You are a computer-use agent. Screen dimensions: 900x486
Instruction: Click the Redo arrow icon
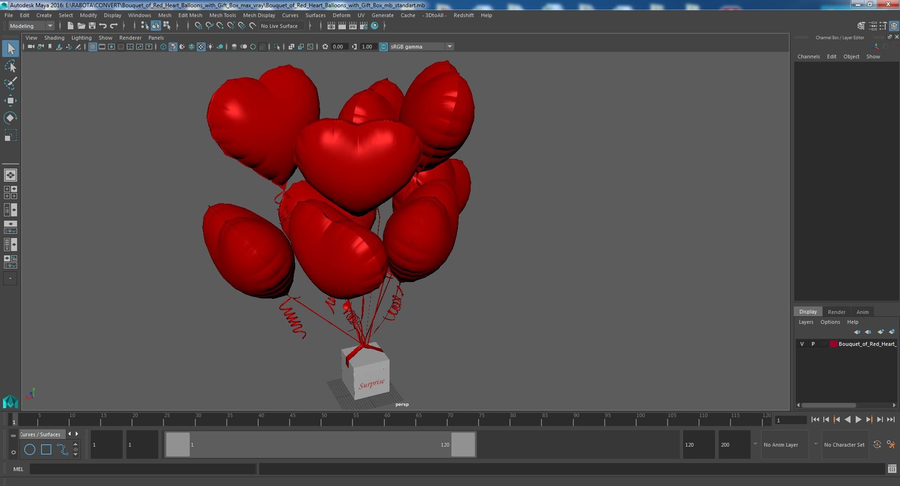pyautogui.click(x=114, y=26)
